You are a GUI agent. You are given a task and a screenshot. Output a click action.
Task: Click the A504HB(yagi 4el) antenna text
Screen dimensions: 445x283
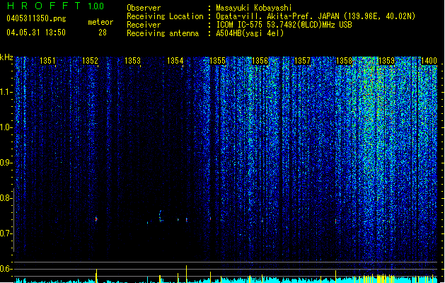pos(250,33)
